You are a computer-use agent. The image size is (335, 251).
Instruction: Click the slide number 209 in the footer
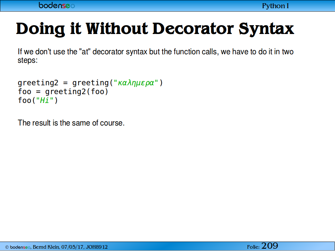pos(270,246)
